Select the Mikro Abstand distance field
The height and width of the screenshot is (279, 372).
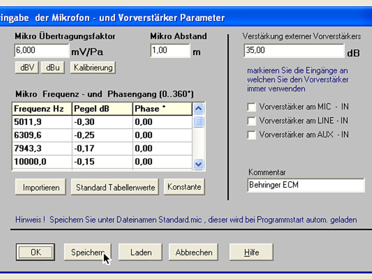coord(169,51)
